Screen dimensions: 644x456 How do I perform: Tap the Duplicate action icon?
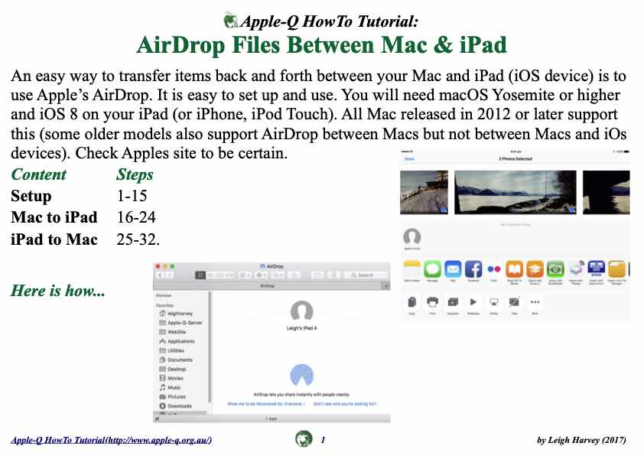click(x=453, y=302)
